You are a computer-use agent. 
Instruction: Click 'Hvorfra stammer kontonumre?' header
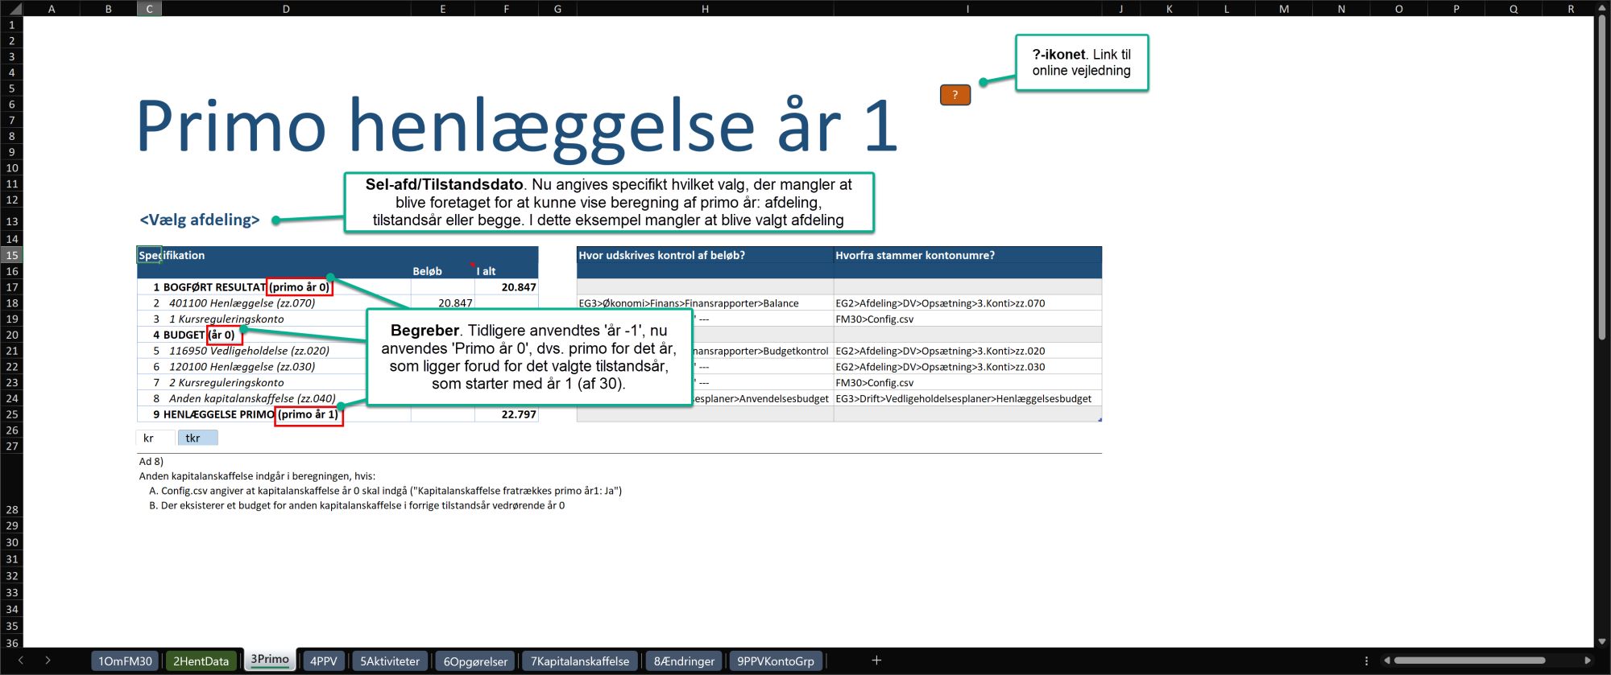click(x=967, y=255)
